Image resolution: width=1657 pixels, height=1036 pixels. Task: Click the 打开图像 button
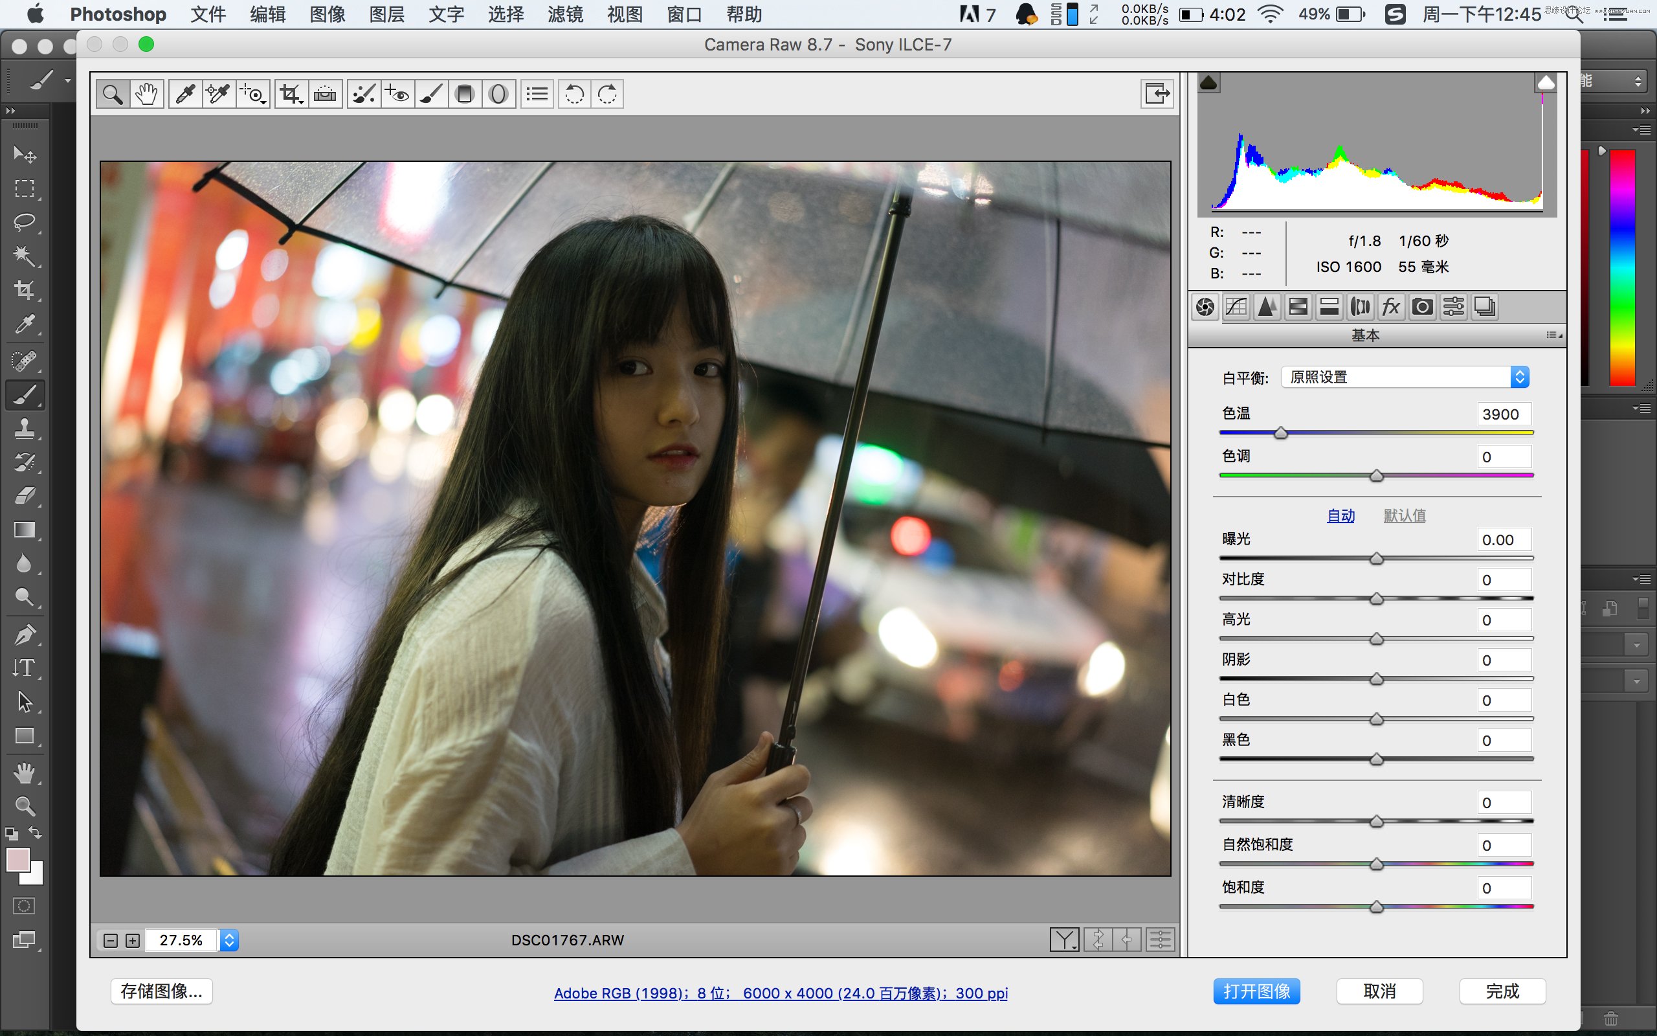pyautogui.click(x=1256, y=991)
